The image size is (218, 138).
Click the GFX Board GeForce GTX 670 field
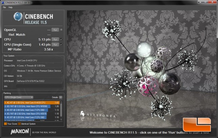point(39,81)
